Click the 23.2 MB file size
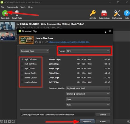 tap(107, 59)
